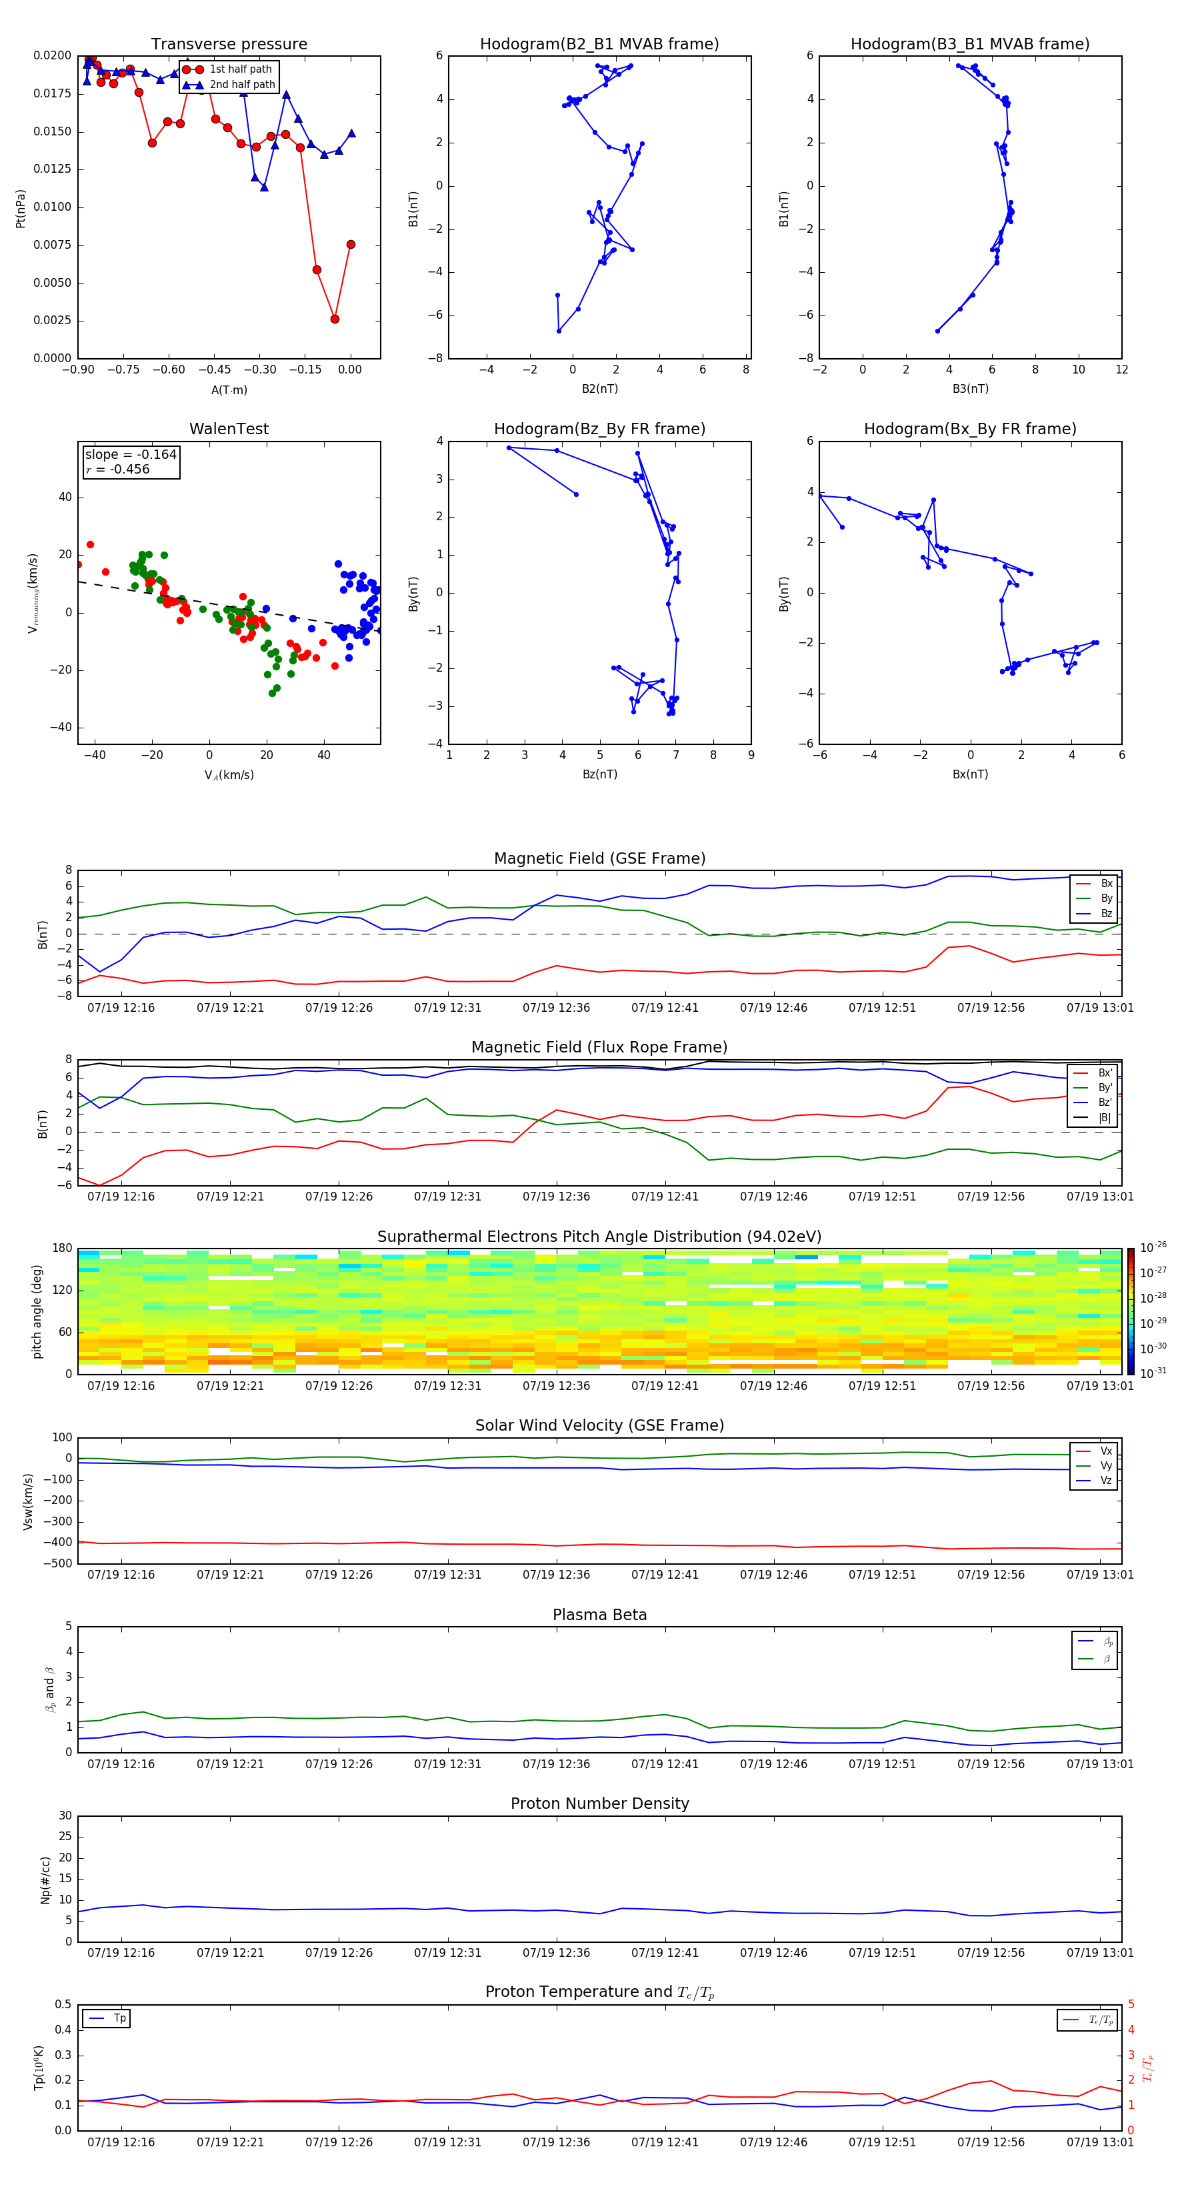Click the "V_A(km/s)" x-axis label

coord(229,775)
